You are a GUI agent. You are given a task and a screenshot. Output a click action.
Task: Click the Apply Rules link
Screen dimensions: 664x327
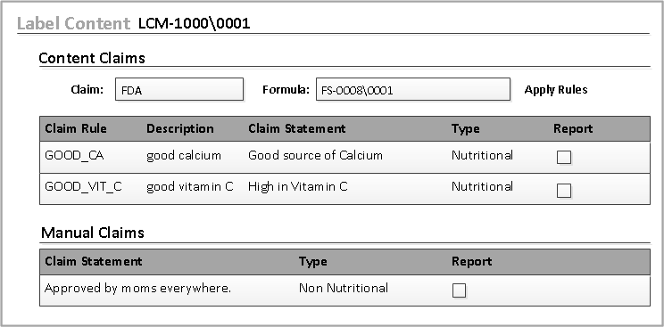556,90
